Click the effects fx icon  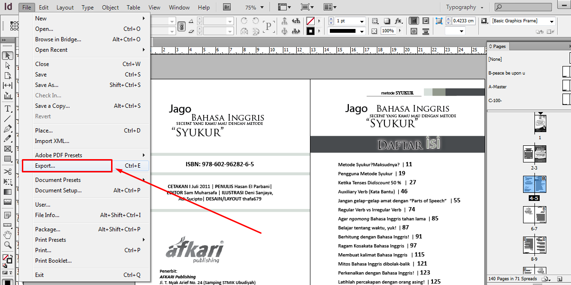pos(398,21)
